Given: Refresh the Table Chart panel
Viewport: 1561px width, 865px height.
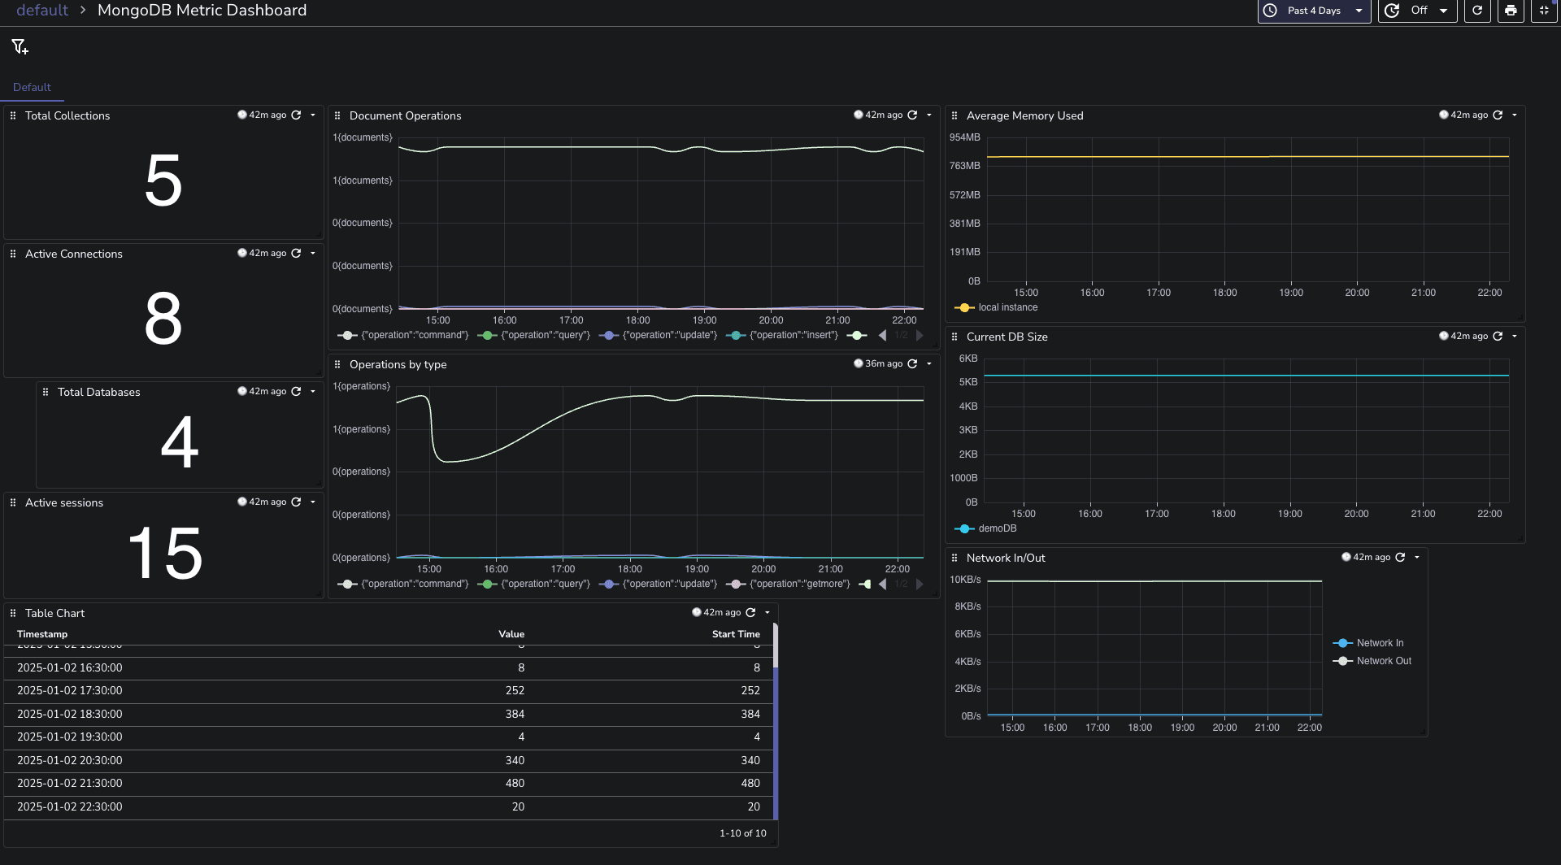Looking at the screenshot, I should tap(750, 613).
